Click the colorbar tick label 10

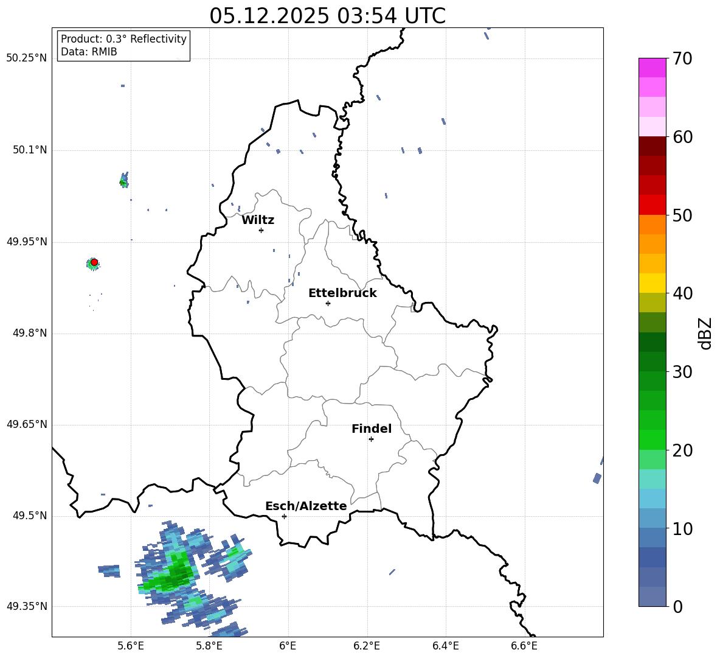(x=682, y=528)
